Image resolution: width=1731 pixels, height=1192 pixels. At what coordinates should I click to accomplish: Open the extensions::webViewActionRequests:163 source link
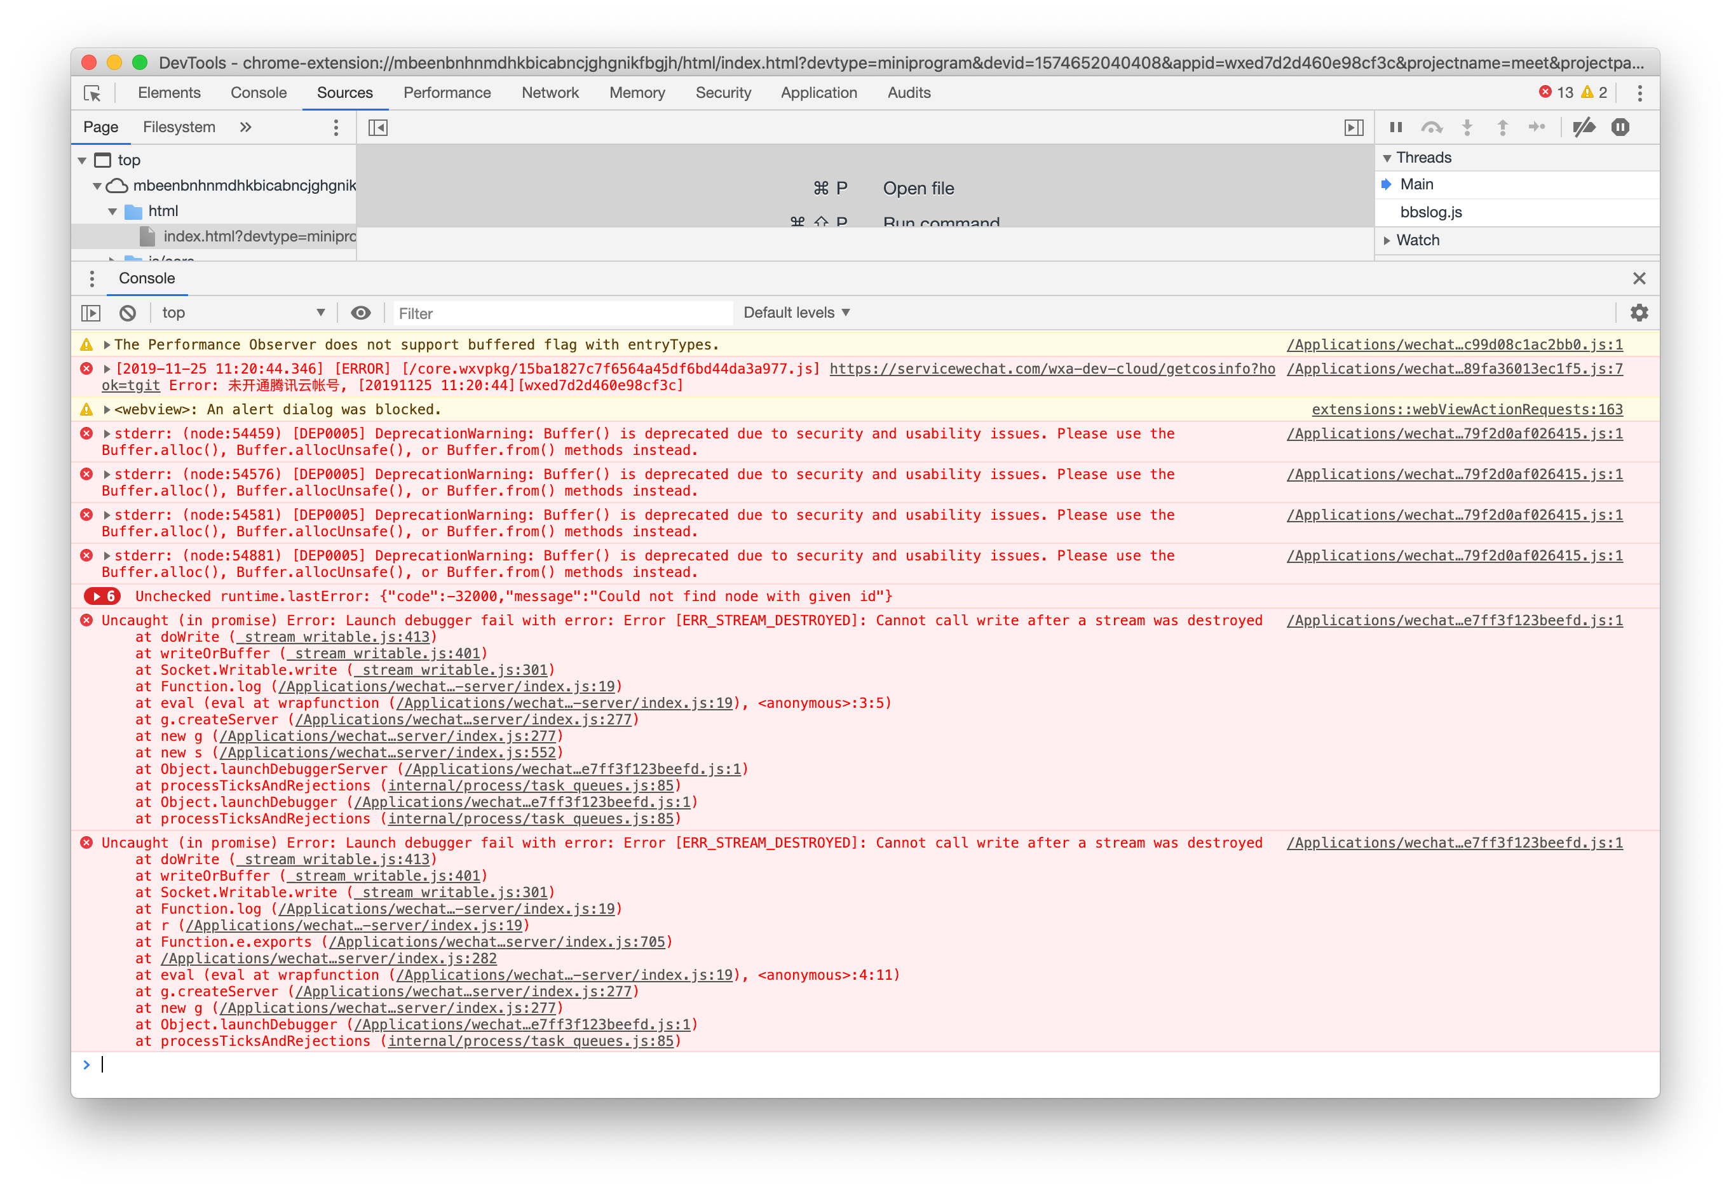1466,409
